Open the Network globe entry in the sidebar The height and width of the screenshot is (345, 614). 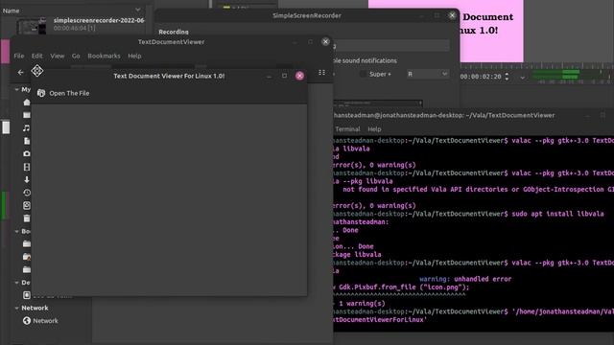coord(40,321)
